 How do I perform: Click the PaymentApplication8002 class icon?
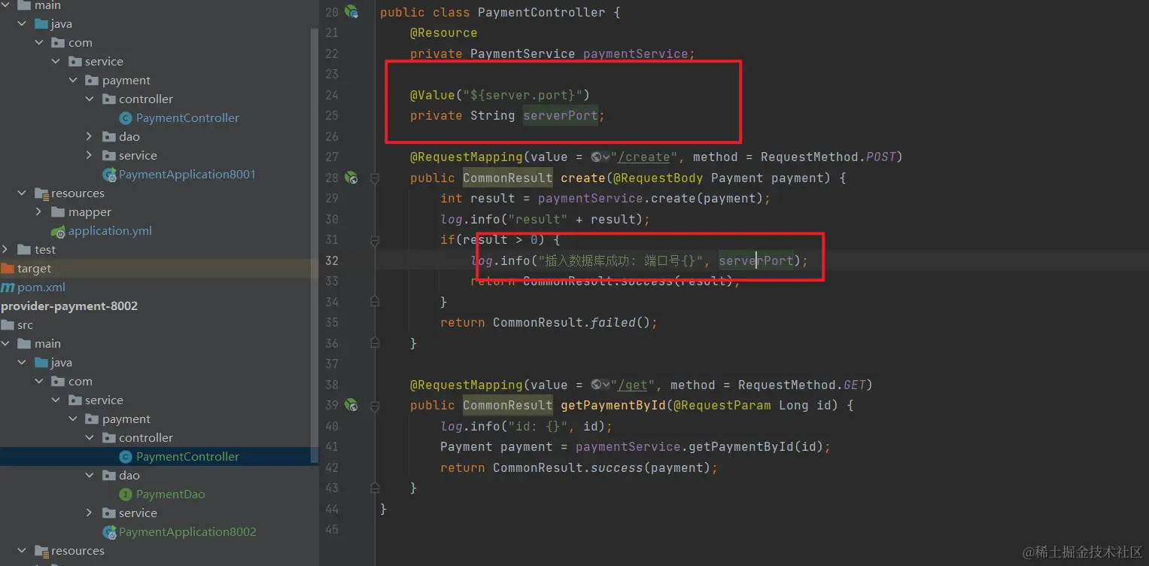click(x=109, y=532)
